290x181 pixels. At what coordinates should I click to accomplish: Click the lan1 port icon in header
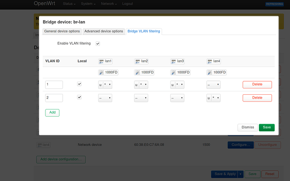coord(101,61)
